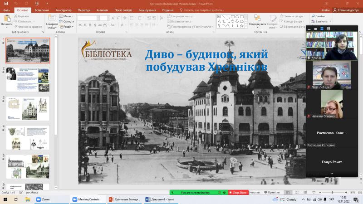
Task: Click zoom in plus button on status bar
Action: click(x=346, y=192)
